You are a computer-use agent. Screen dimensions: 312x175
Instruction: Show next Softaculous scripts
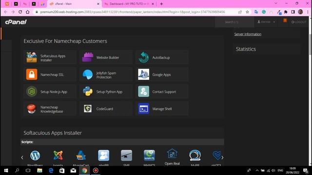(222, 157)
